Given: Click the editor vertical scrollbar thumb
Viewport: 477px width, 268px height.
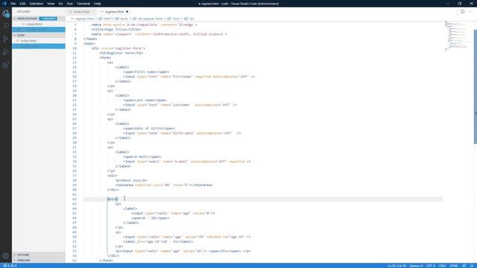Looking at the screenshot, I should (x=476, y=86).
